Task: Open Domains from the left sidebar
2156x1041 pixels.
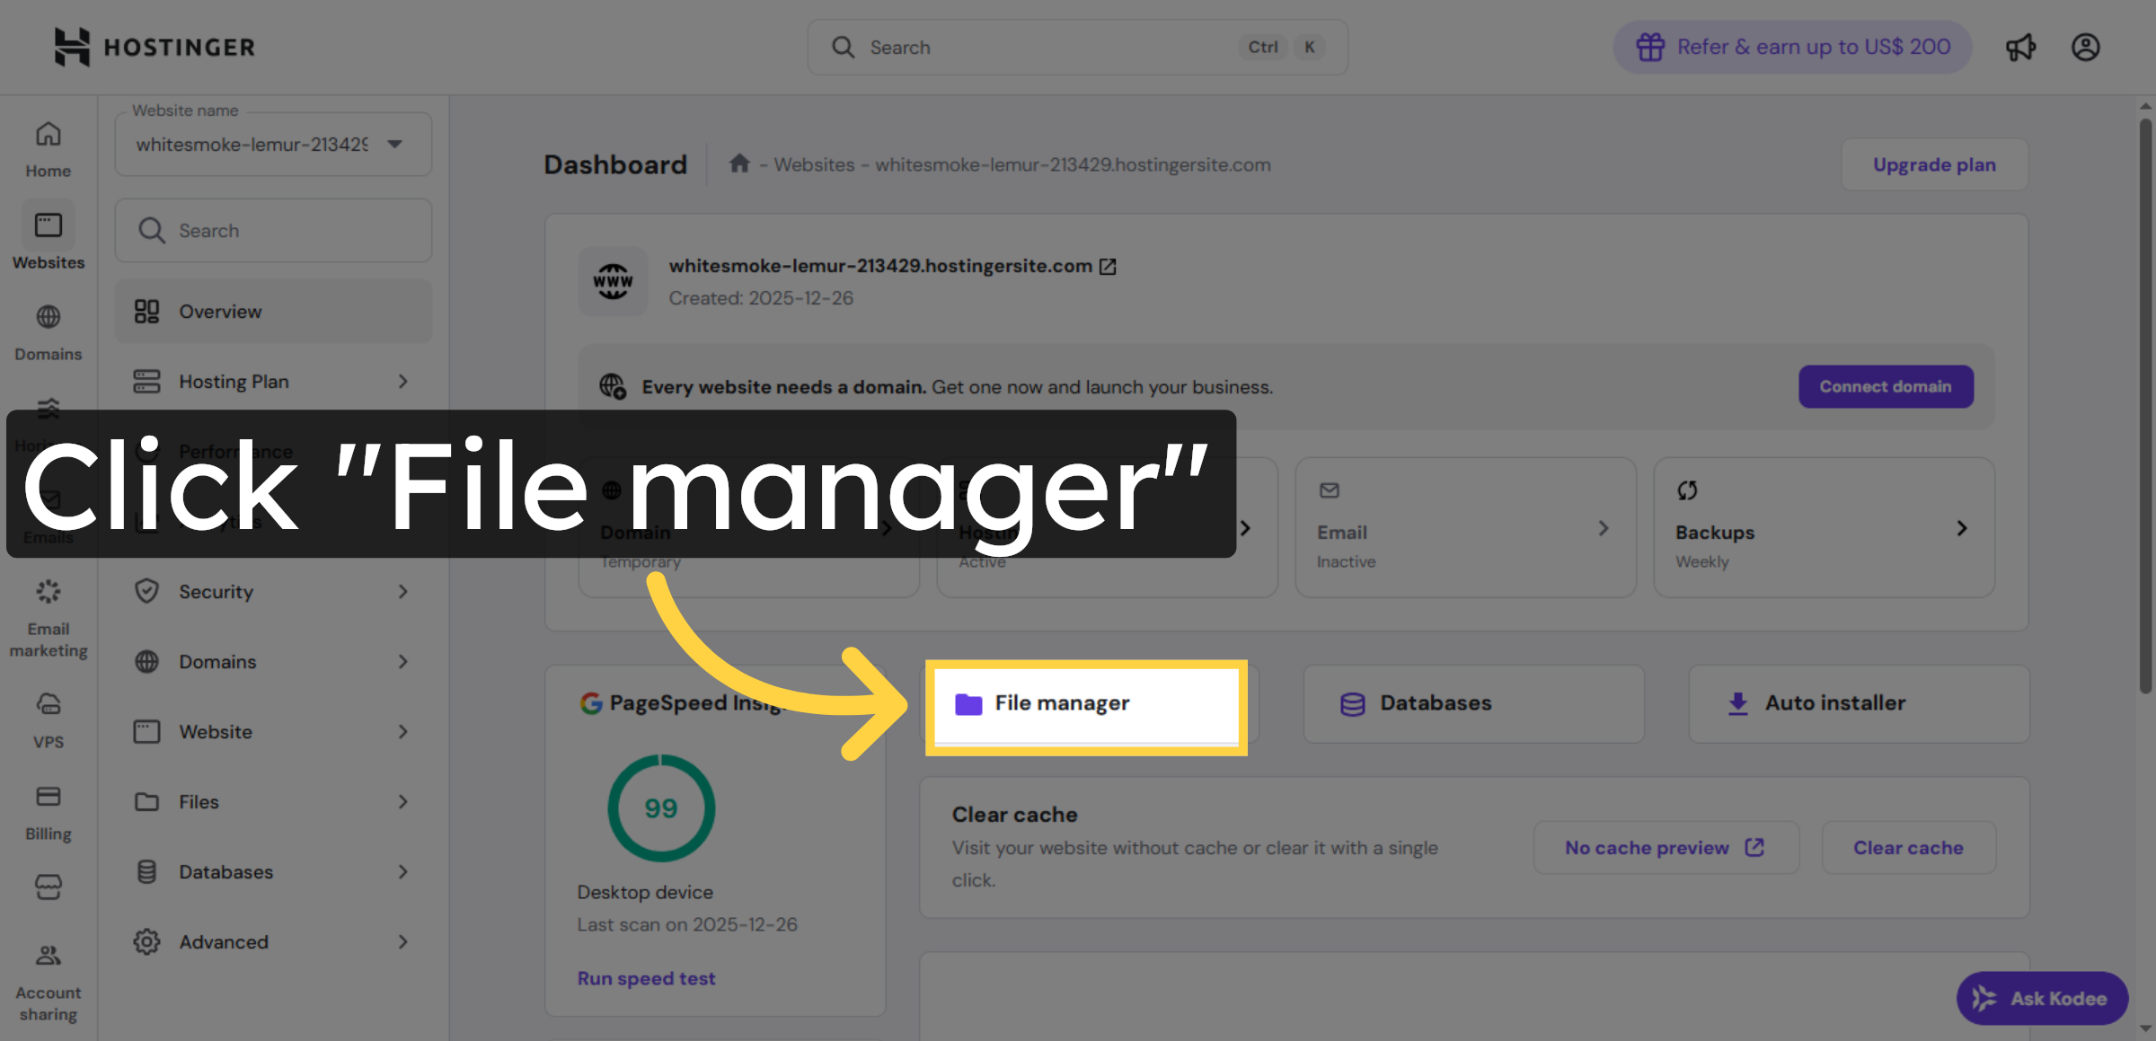Action: click(48, 330)
